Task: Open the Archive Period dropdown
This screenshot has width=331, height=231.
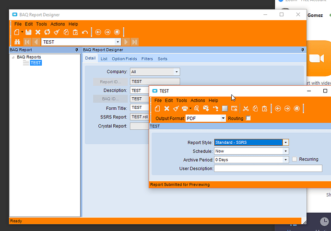Action: coord(285,160)
